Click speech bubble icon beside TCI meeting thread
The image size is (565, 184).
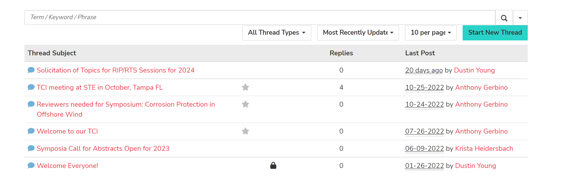click(31, 87)
